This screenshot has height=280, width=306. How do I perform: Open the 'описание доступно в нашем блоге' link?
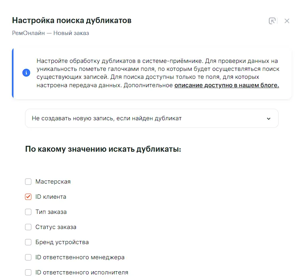[x=227, y=85]
